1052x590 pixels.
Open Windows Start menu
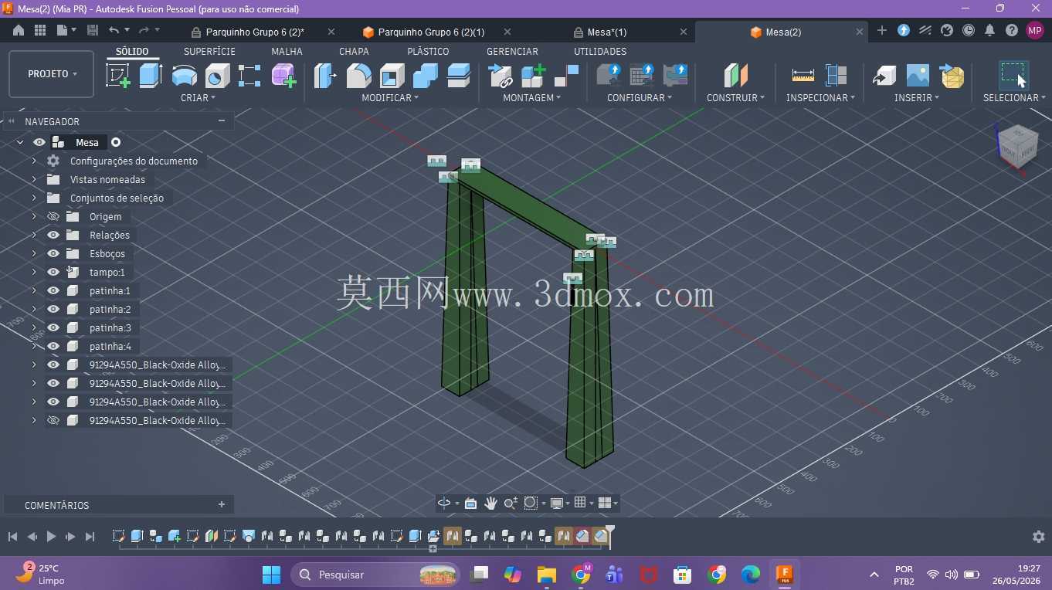pos(271,575)
